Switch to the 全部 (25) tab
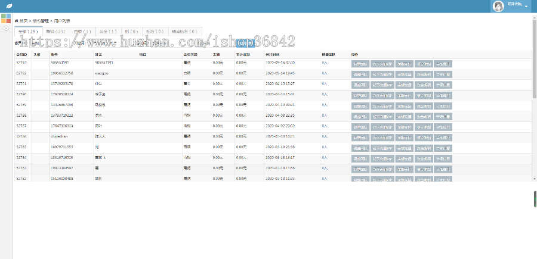This screenshot has height=259, width=537. [28, 31]
